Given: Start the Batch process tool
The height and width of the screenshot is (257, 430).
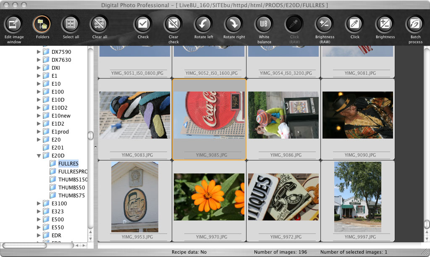Looking at the screenshot, I should pyautogui.click(x=415, y=24).
